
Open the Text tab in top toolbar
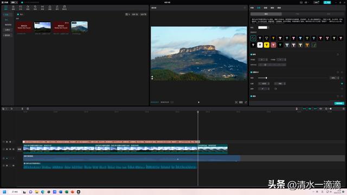(21, 8)
